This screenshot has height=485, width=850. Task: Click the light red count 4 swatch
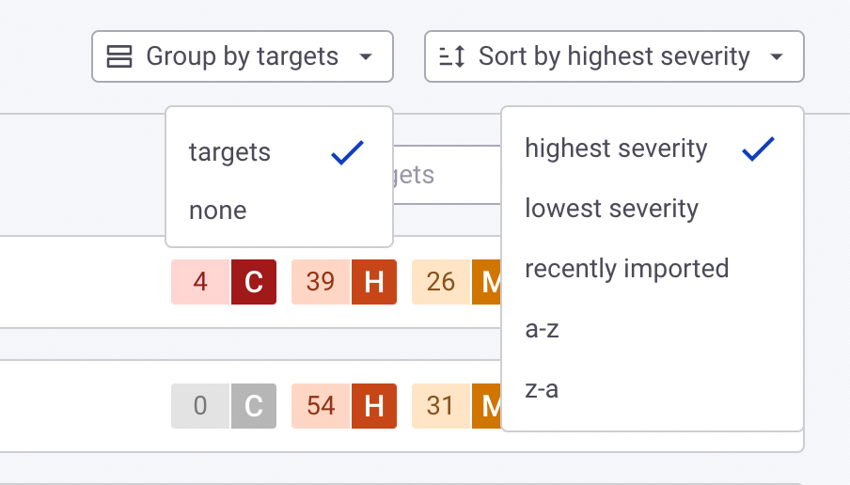(200, 282)
